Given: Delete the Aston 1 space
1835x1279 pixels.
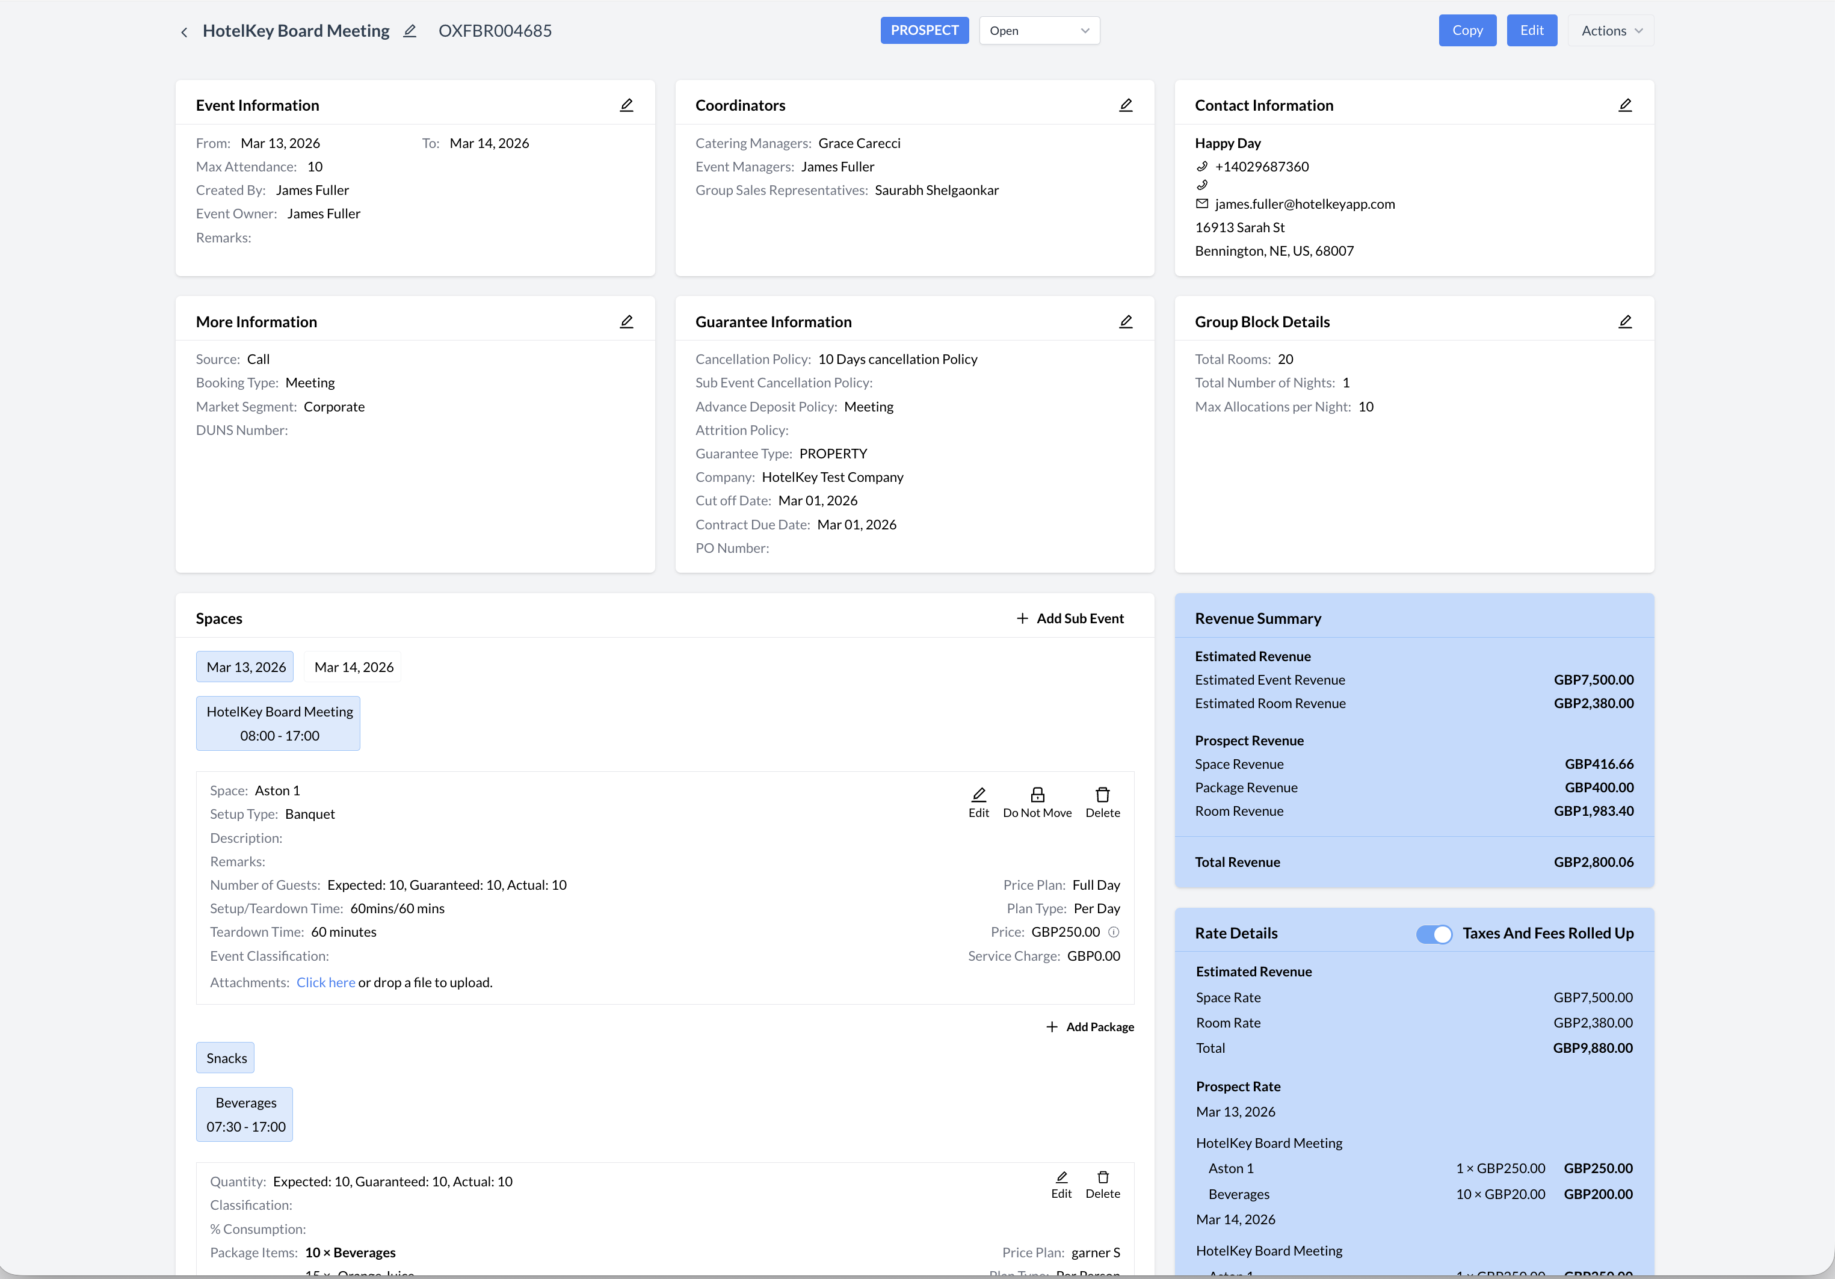Looking at the screenshot, I should [1102, 795].
